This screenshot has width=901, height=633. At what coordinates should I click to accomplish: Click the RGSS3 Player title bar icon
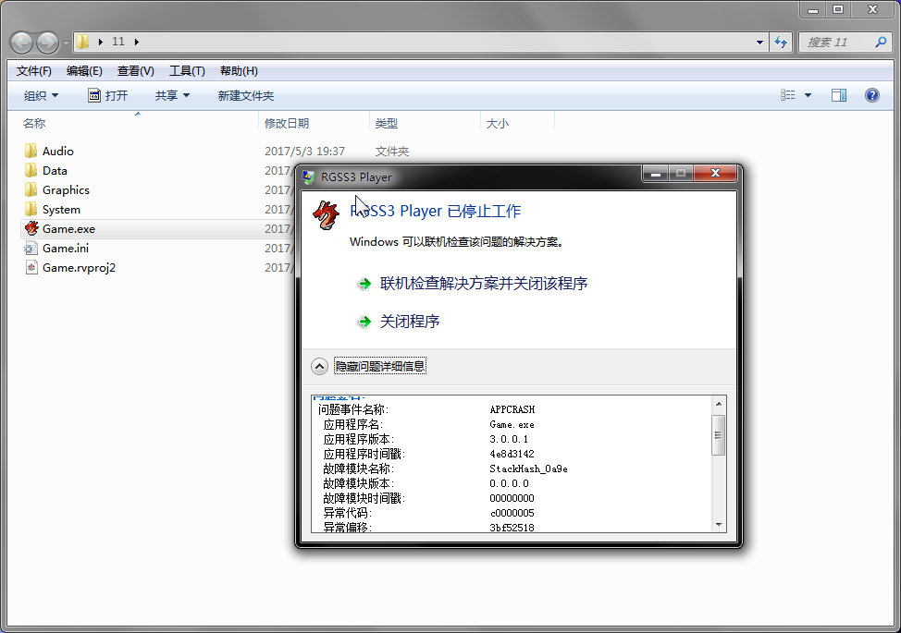pos(309,177)
